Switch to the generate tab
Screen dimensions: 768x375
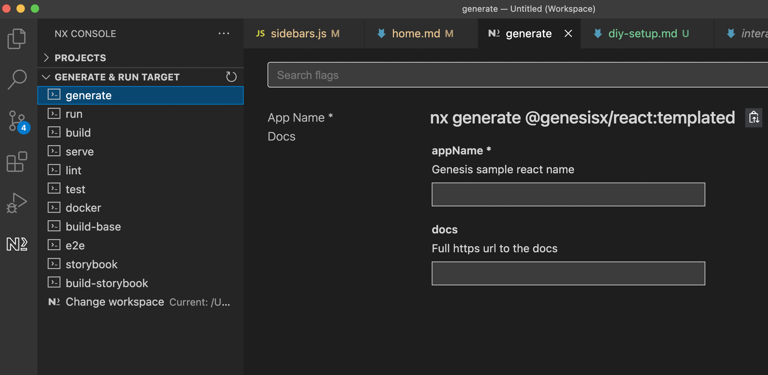click(529, 33)
